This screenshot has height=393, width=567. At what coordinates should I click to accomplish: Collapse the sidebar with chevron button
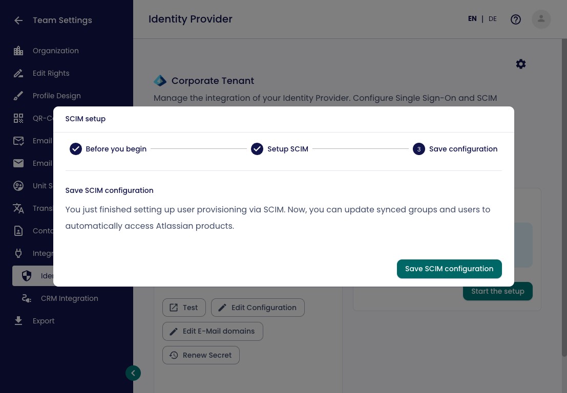(133, 373)
